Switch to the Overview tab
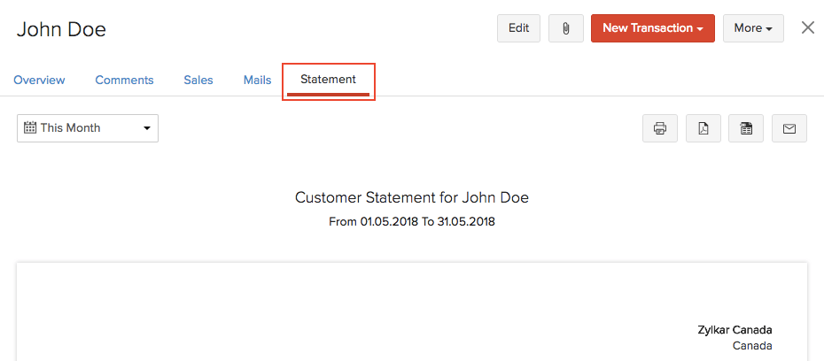824x361 pixels. pyautogui.click(x=39, y=80)
